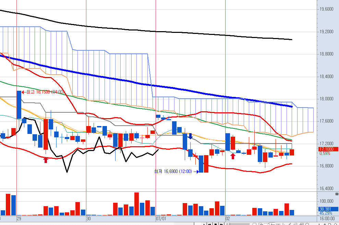339x225 pixels.
Task: Click the 16:00:00 time label
Action: pyautogui.click(x=327, y=218)
